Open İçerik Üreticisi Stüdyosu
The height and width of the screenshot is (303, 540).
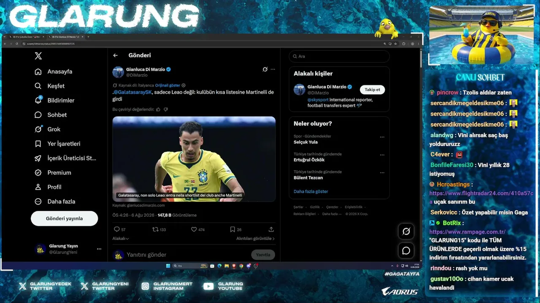65,158
